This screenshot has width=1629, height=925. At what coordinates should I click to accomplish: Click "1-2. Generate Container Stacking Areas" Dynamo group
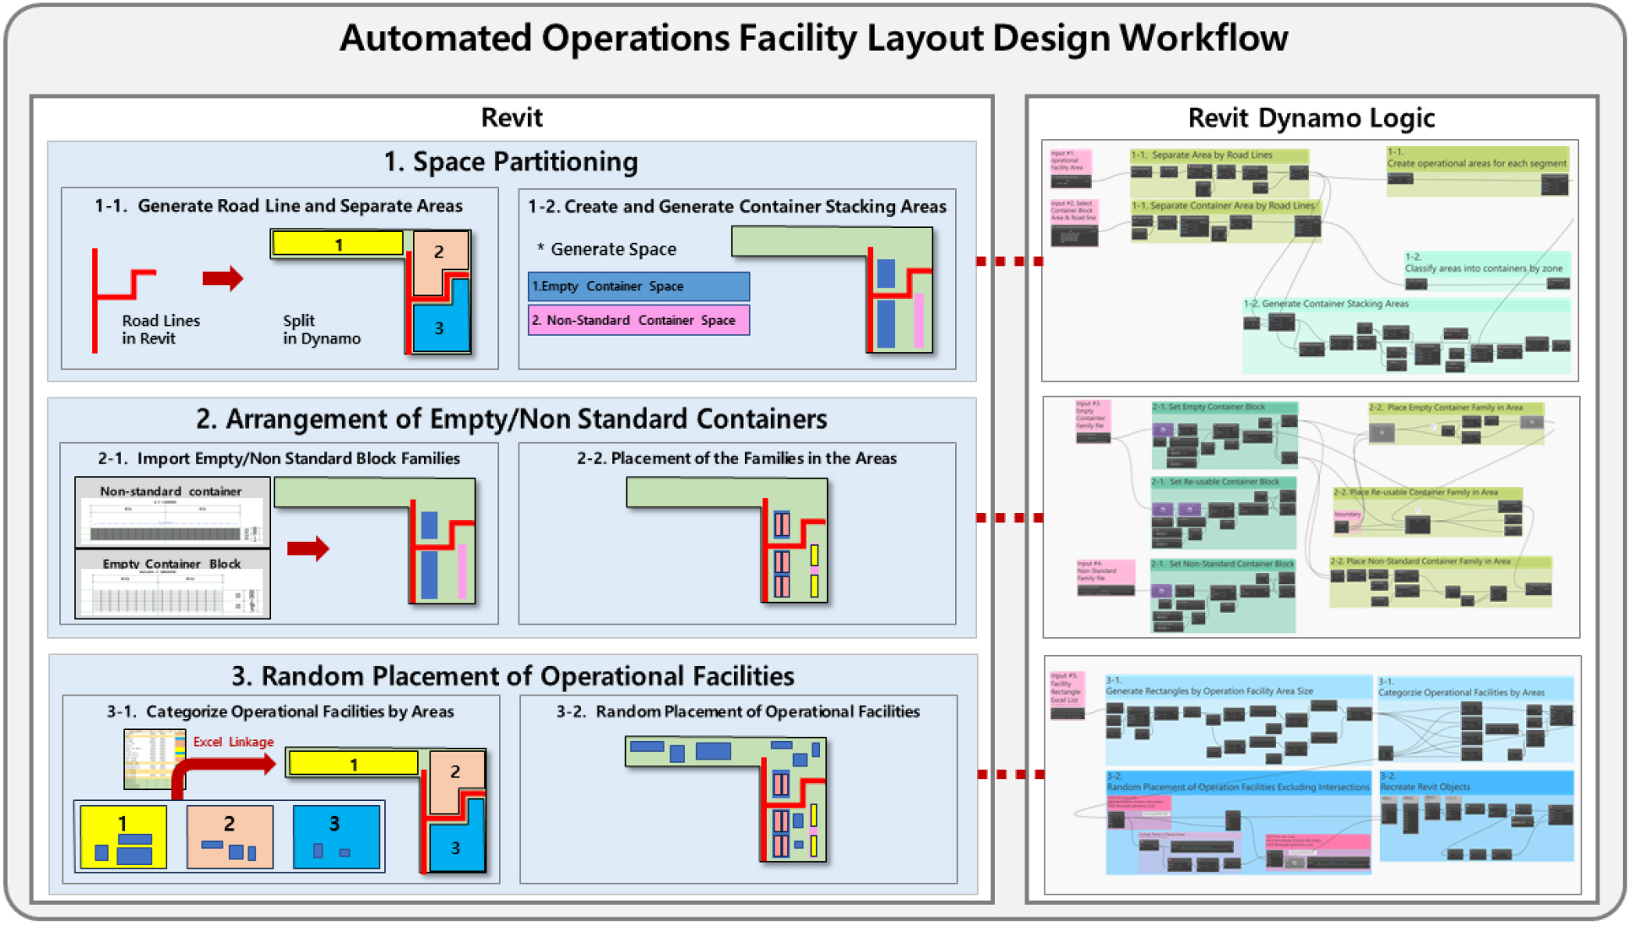pyautogui.click(x=1406, y=334)
